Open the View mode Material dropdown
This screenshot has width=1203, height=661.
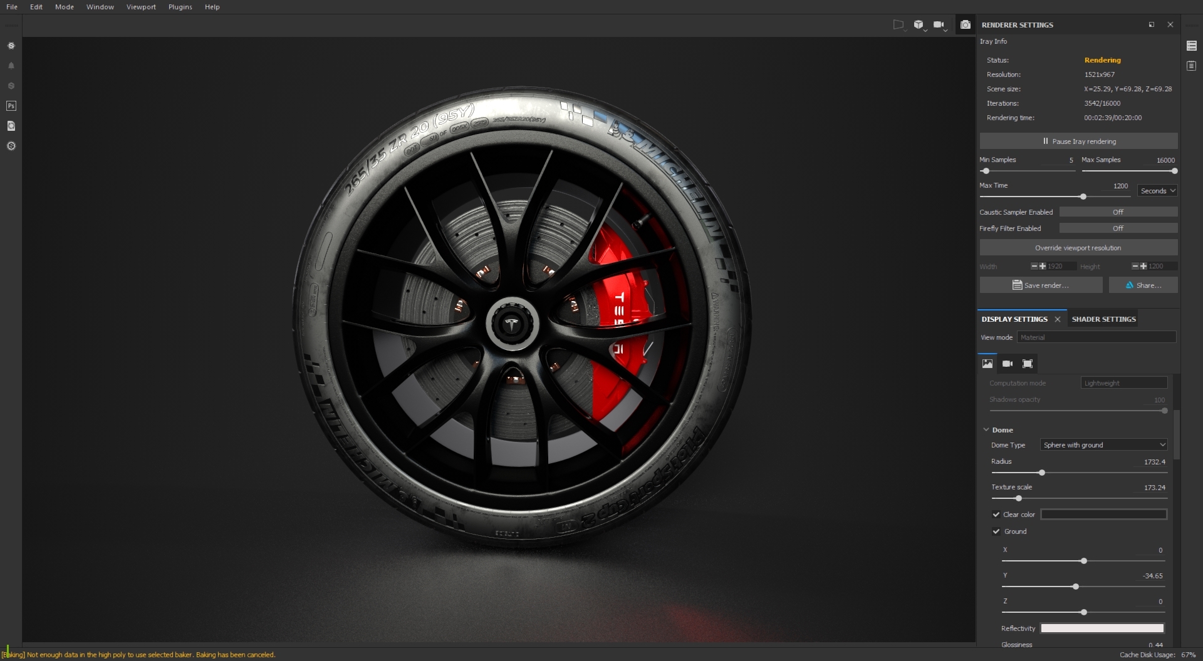tap(1096, 337)
